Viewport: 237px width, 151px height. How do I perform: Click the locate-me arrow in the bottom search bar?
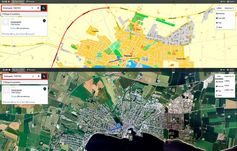(38, 76)
